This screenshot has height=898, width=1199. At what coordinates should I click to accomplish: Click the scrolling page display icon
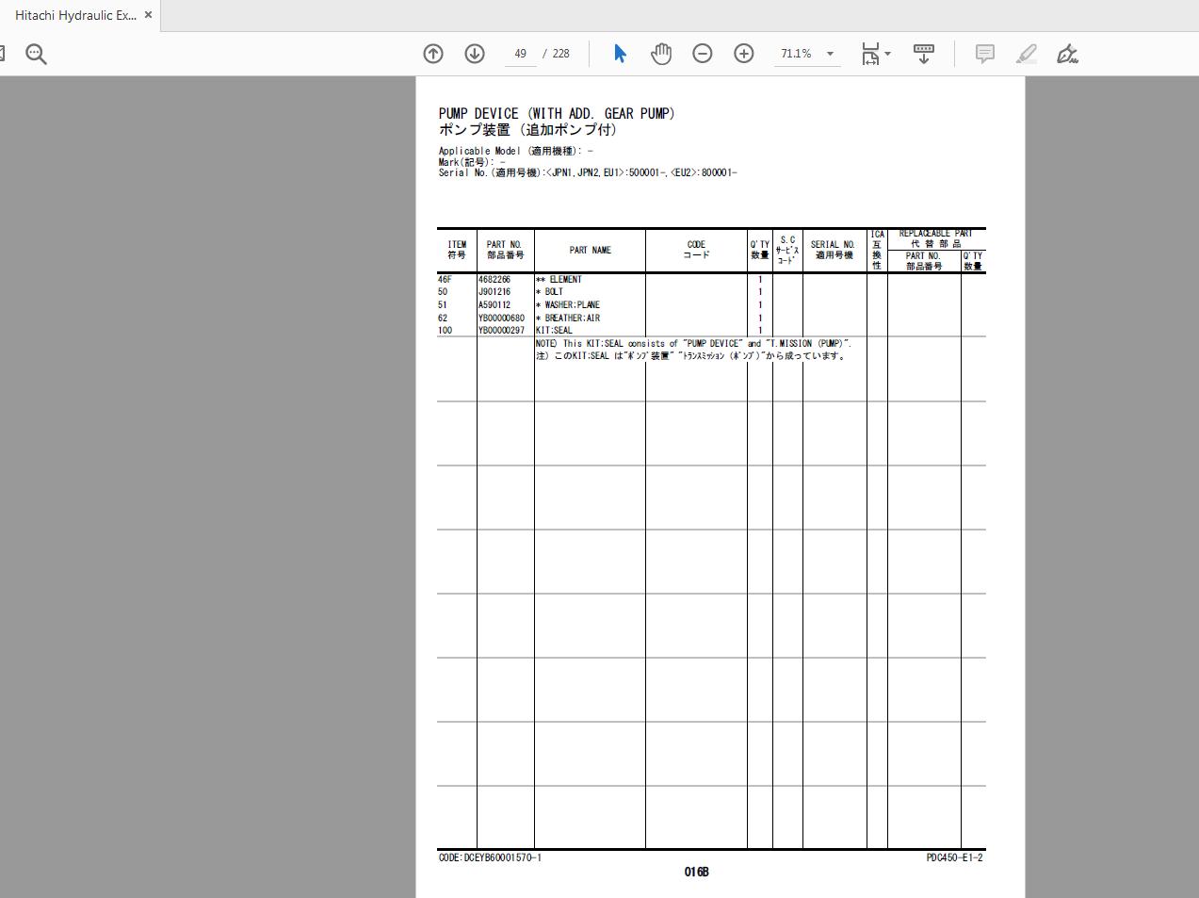pyautogui.click(x=923, y=54)
